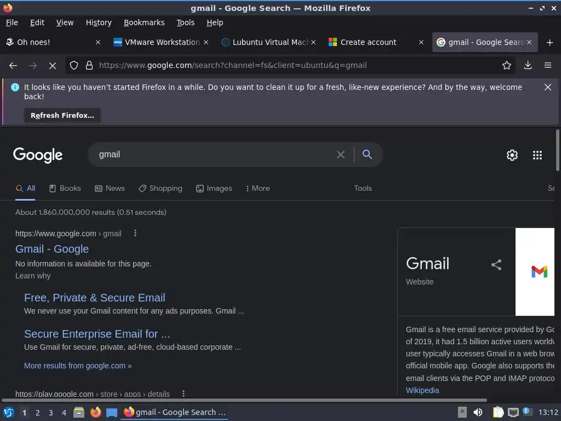Viewport: 561px width, 421px height.
Task: Switch to virtual desktop 2
Action: point(38,413)
